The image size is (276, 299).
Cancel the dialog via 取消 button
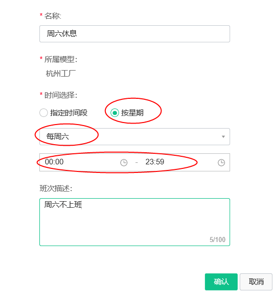pos(256,282)
